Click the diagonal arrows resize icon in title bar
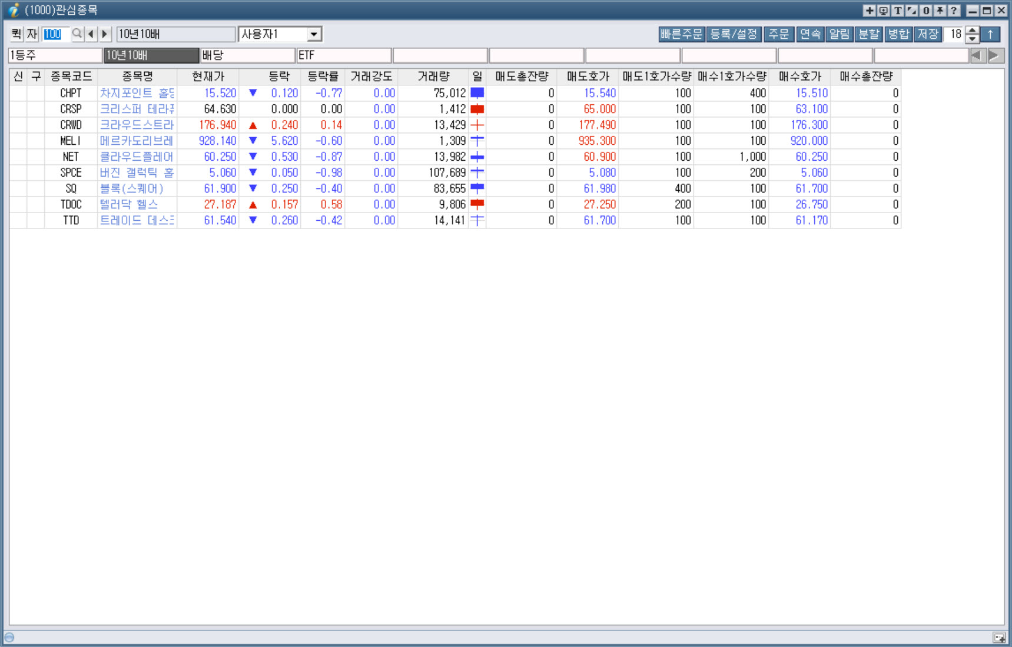 click(911, 11)
